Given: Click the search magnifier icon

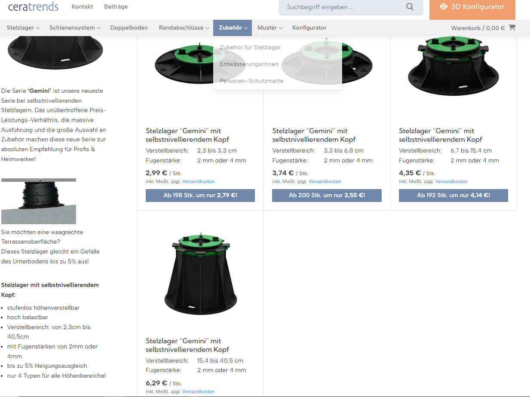Looking at the screenshot, I should coord(410,7).
